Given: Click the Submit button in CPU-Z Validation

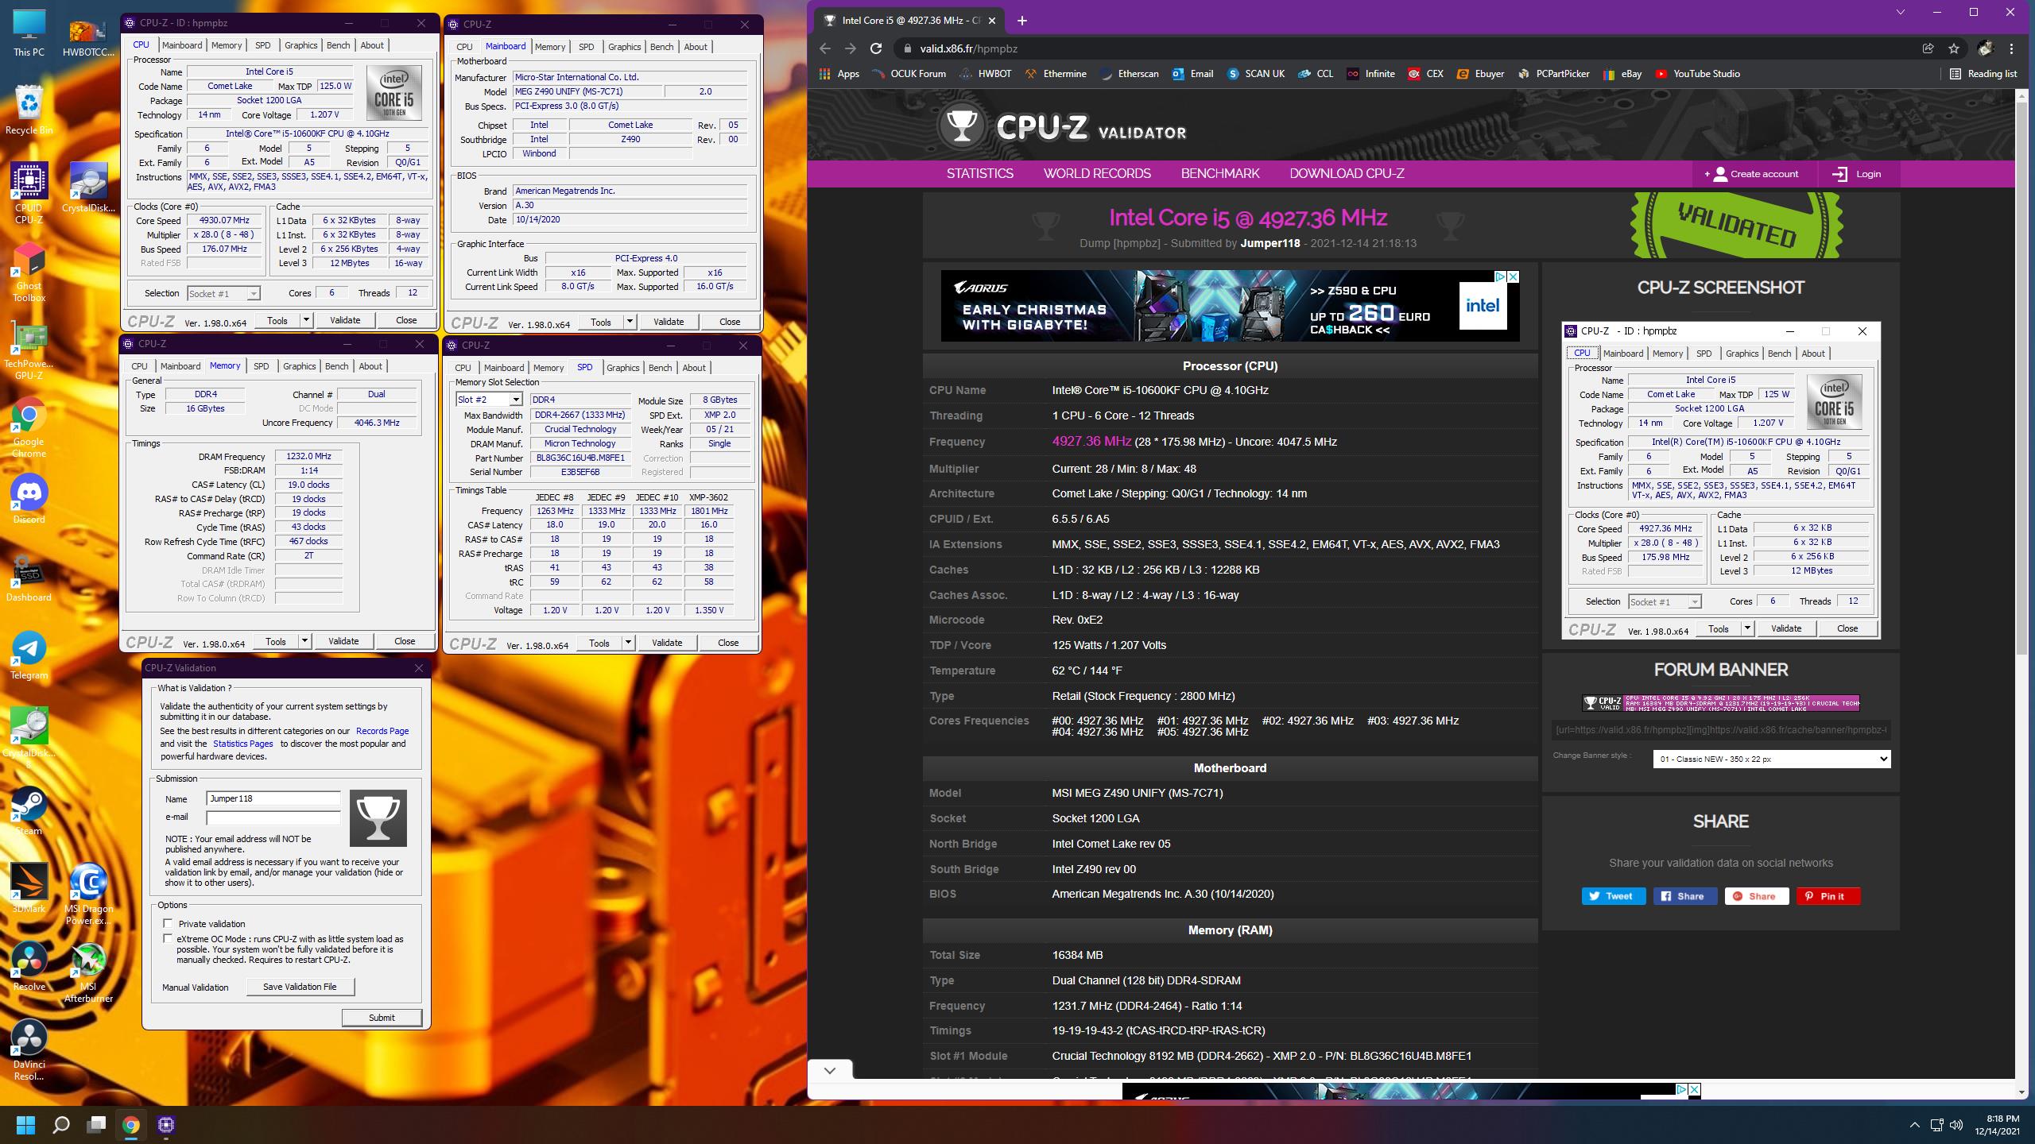Looking at the screenshot, I should 382,1017.
